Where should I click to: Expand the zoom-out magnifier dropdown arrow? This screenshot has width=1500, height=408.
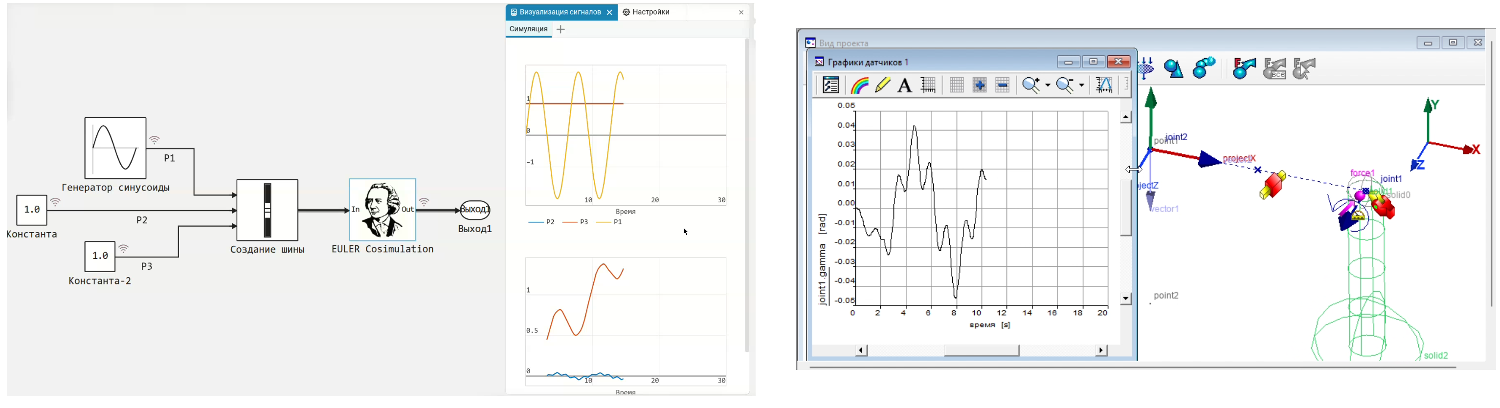tap(1081, 86)
